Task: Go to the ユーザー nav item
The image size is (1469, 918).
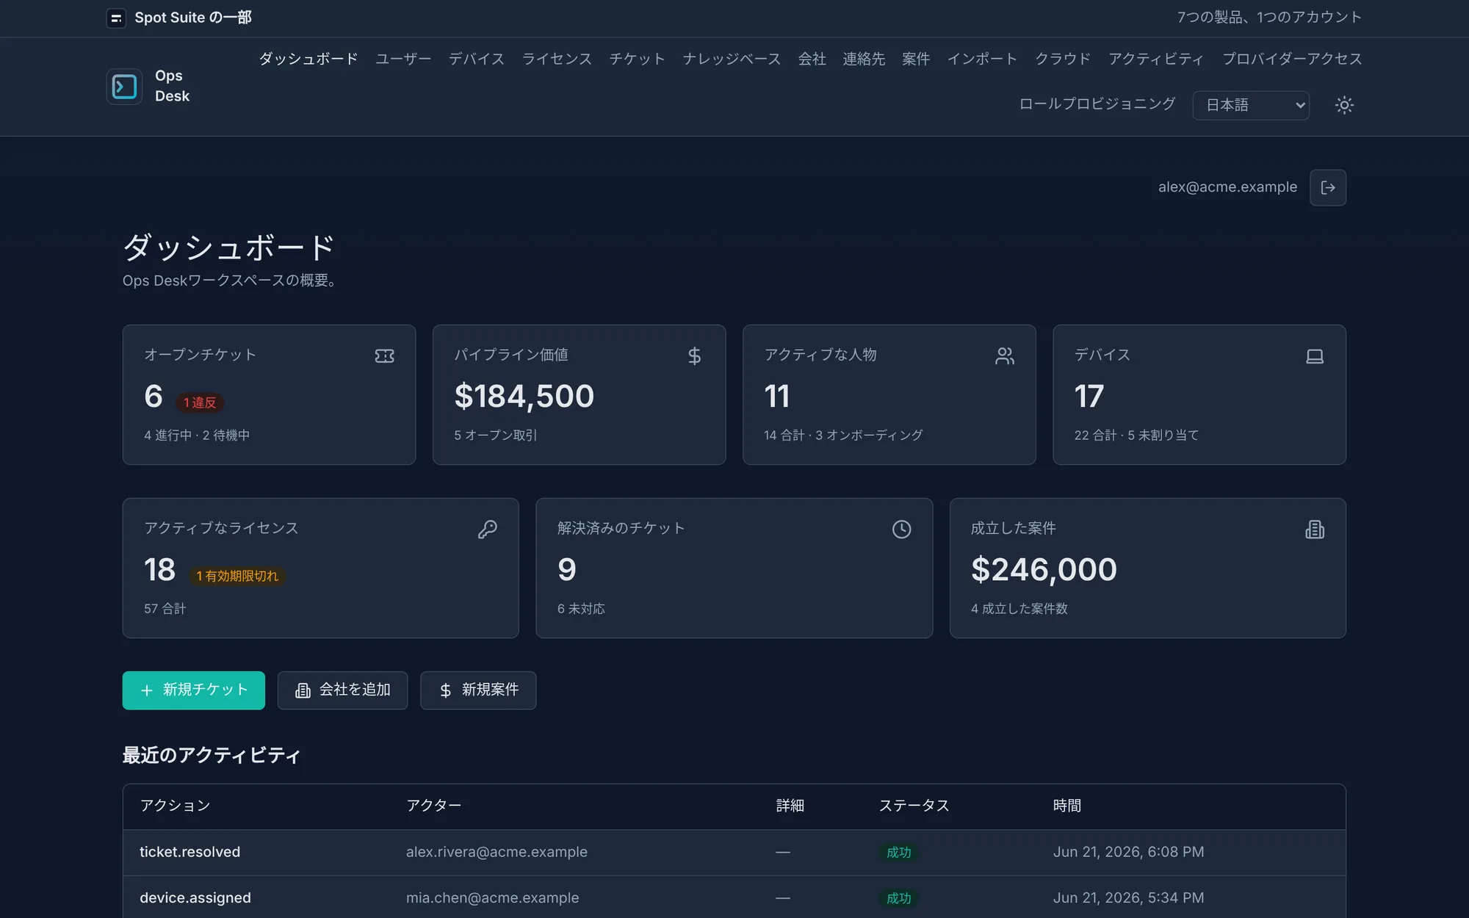Action: (403, 59)
